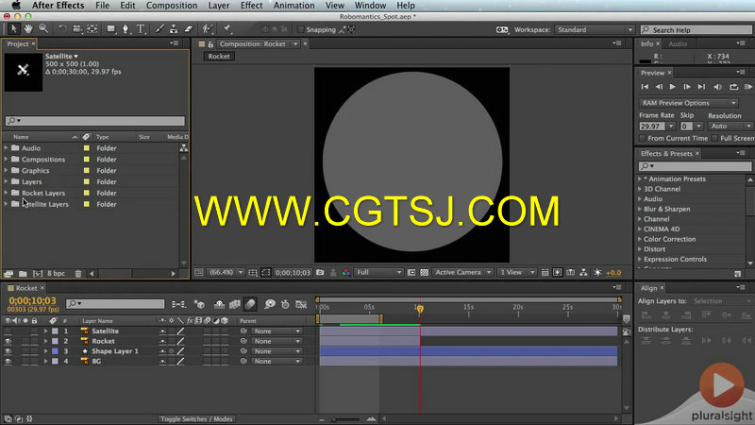Hide Shape Layer 1 visibility
The height and width of the screenshot is (425, 755).
click(x=8, y=351)
